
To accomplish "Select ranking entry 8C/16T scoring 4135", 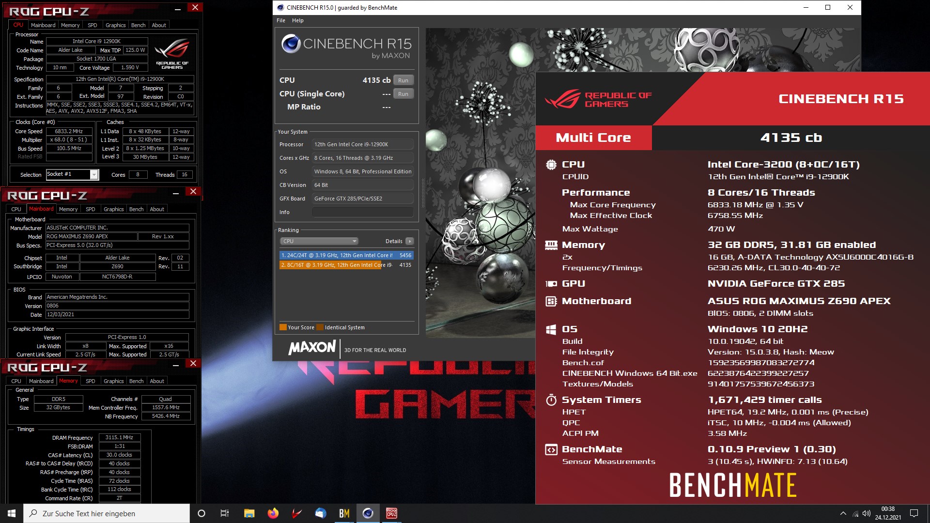I will (x=346, y=265).
